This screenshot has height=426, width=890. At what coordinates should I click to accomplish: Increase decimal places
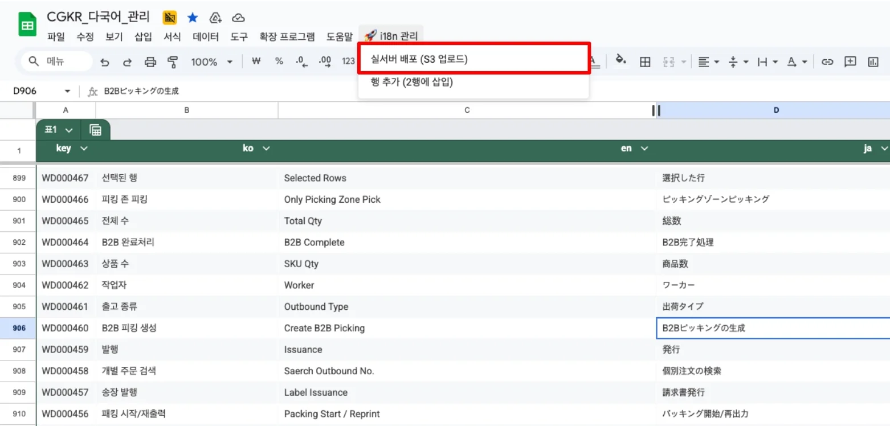tap(325, 62)
